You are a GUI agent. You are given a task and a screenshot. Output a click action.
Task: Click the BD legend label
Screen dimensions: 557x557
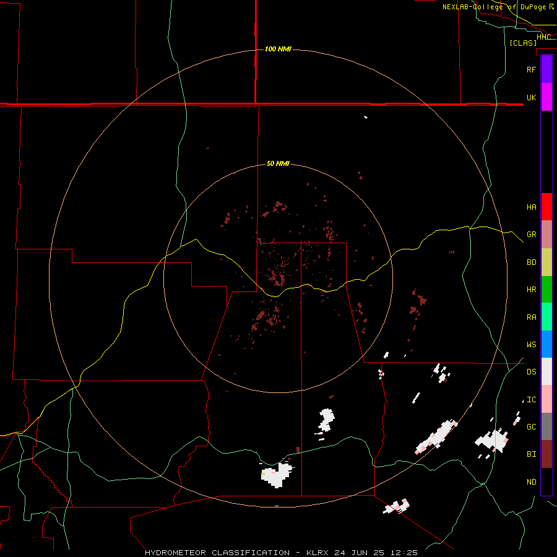pos(531,262)
